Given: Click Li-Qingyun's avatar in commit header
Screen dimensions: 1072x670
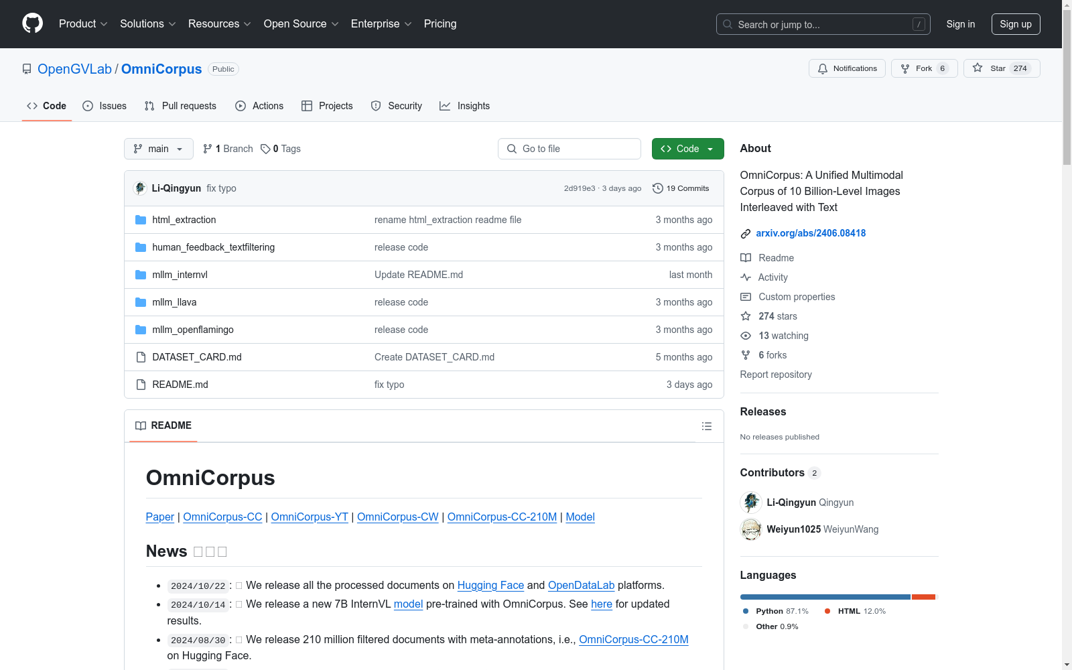Looking at the screenshot, I should tap(140, 188).
